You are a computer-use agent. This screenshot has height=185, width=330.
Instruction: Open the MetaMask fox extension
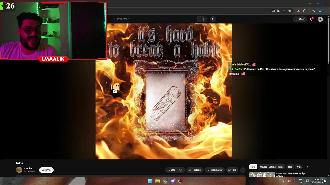pos(298,11)
